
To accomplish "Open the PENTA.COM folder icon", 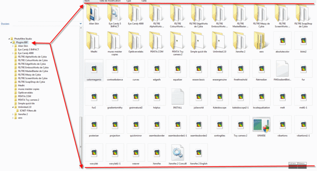I will click(x=157, y=41).
